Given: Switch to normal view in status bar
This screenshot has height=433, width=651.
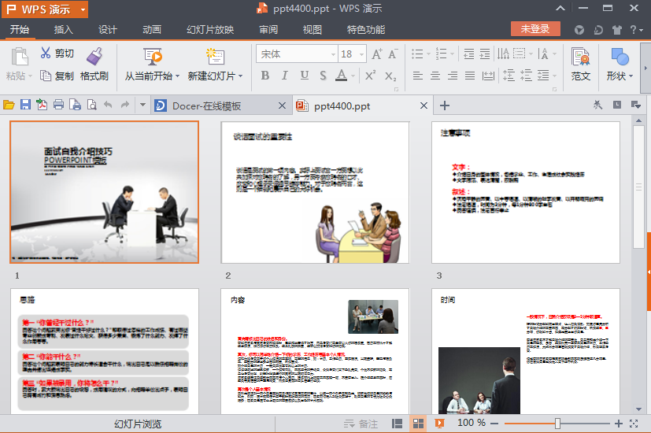Looking at the screenshot, I should pos(398,423).
